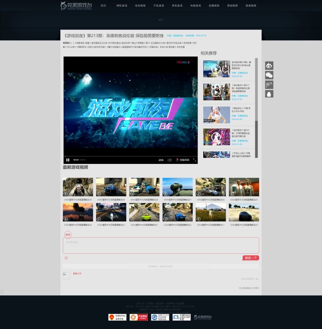The width and height of the screenshot is (322, 329).
Task: Open the title link beside the assassins thumbnail
Action: [241, 88]
